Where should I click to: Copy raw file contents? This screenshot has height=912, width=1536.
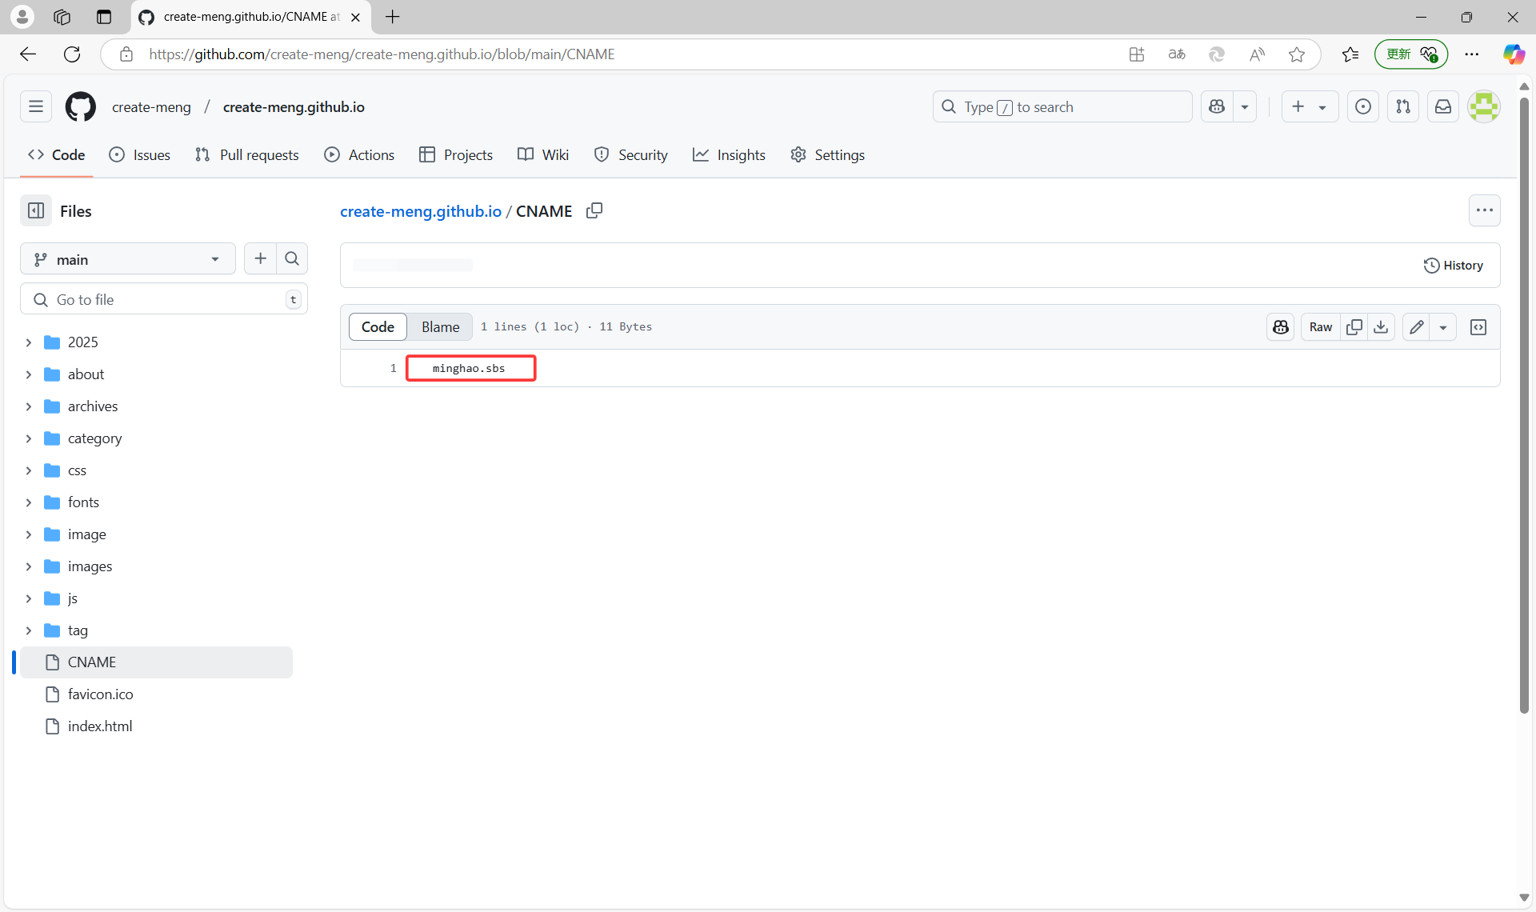click(x=1354, y=326)
